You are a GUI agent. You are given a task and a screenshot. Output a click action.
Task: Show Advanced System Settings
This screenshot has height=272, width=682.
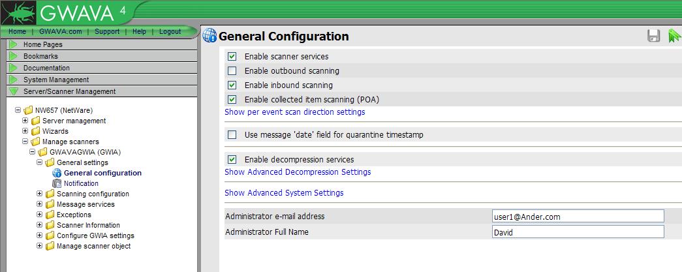click(x=284, y=193)
